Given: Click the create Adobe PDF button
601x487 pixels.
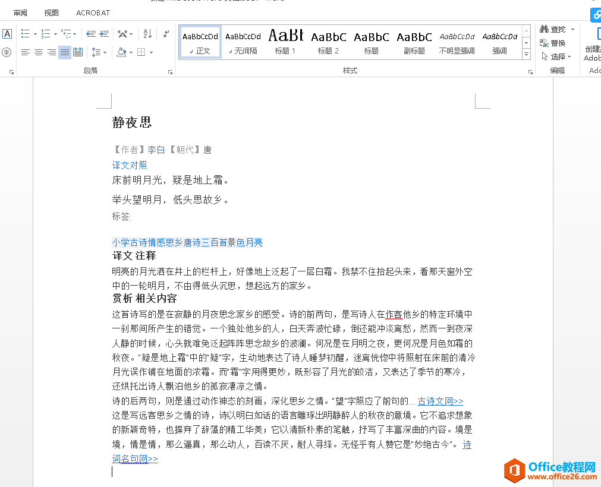Looking at the screenshot, I should (x=593, y=43).
